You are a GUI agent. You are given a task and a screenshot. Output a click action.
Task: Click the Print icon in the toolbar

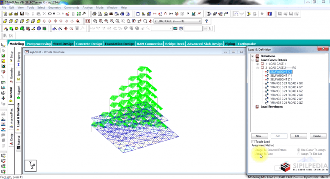[94, 14]
